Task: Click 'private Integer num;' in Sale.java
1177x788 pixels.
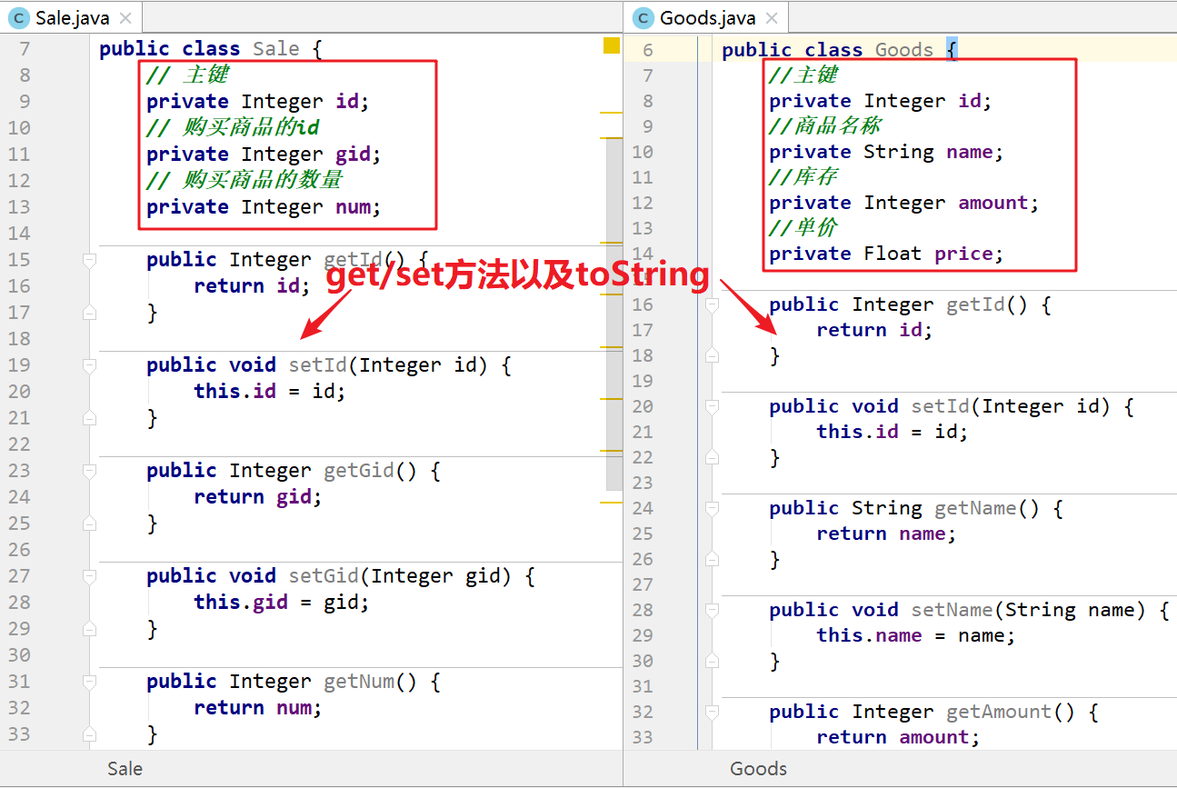Action: (x=264, y=207)
